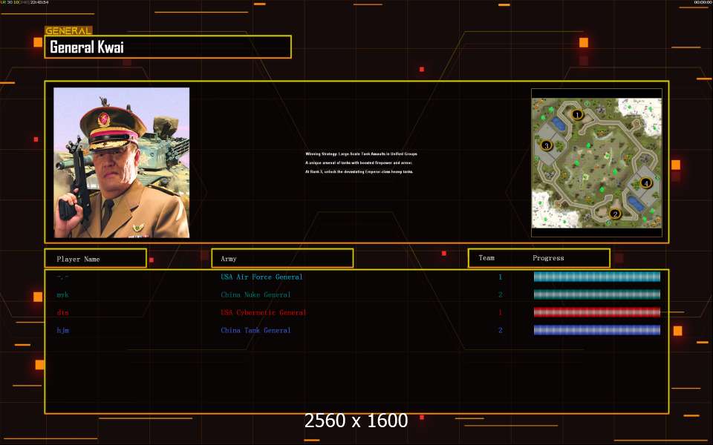Click player name hjm in the list
The height and width of the screenshot is (445, 713).
pos(63,330)
